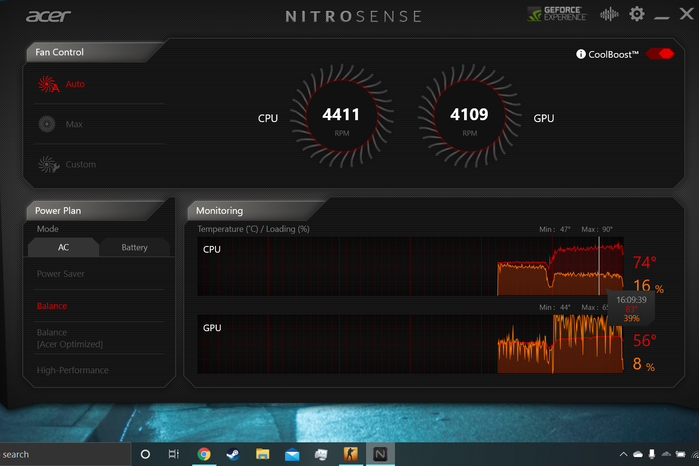The height and width of the screenshot is (466, 699).
Task: Select Auto fan mode
Action: (75, 84)
